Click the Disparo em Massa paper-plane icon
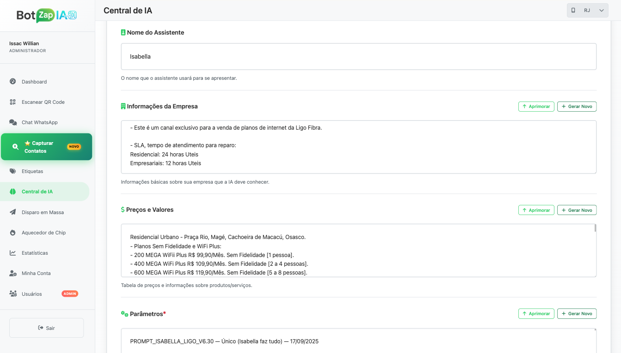The width and height of the screenshot is (621, 353). [13, 212]
